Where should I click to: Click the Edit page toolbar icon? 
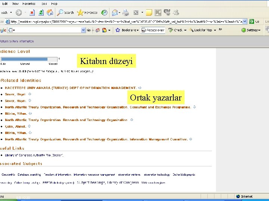coord(136,13)
